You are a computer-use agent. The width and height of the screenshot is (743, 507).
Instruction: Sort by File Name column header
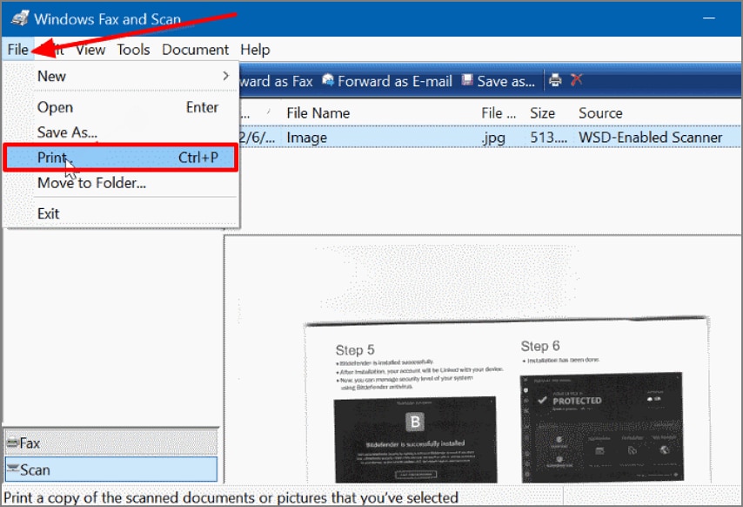click(318, 113)
